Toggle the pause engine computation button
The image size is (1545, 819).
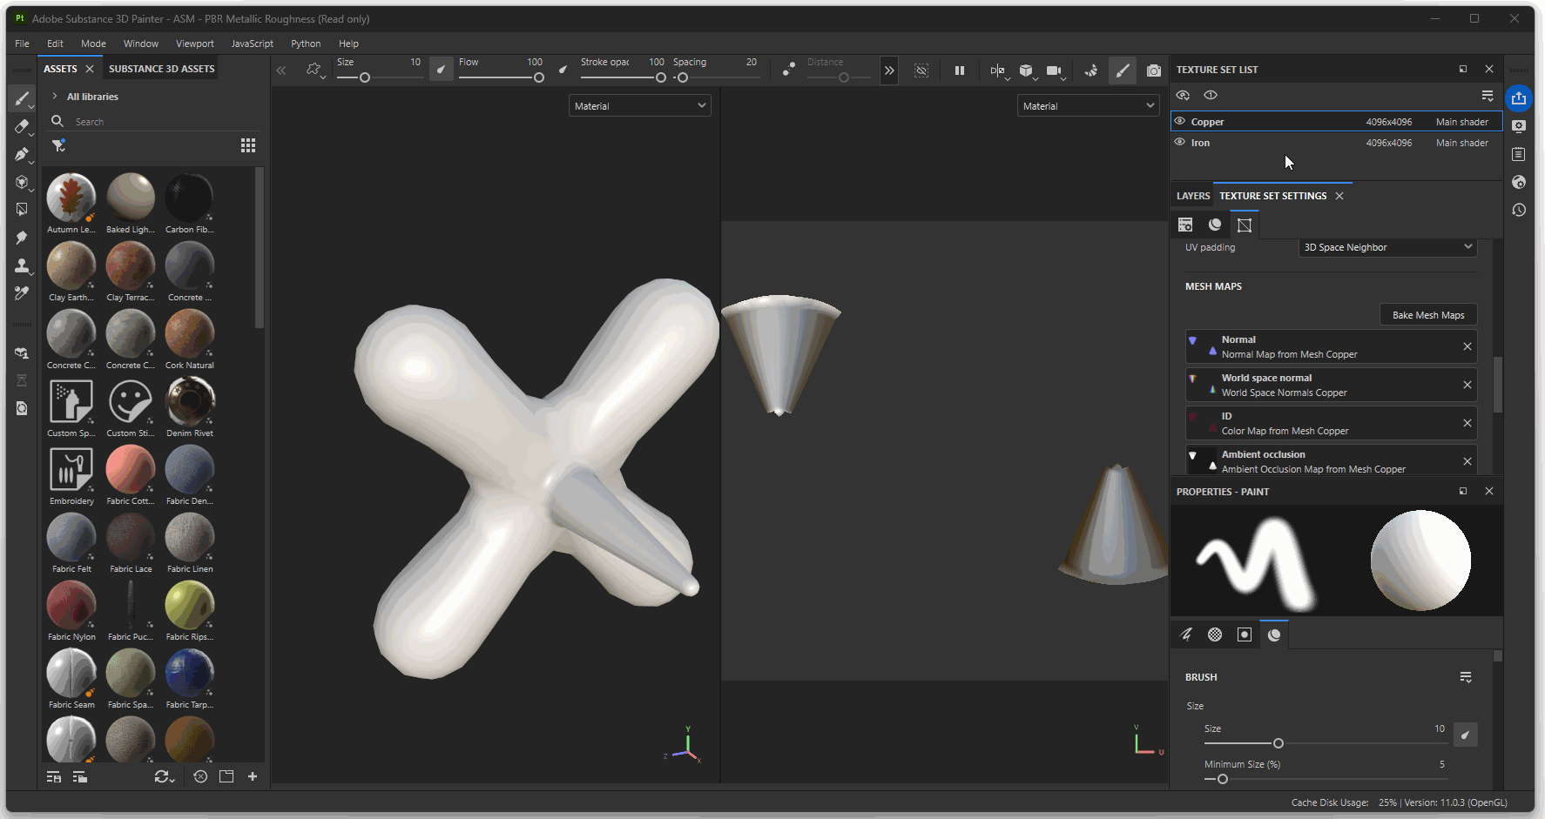(x=960, y=70)
